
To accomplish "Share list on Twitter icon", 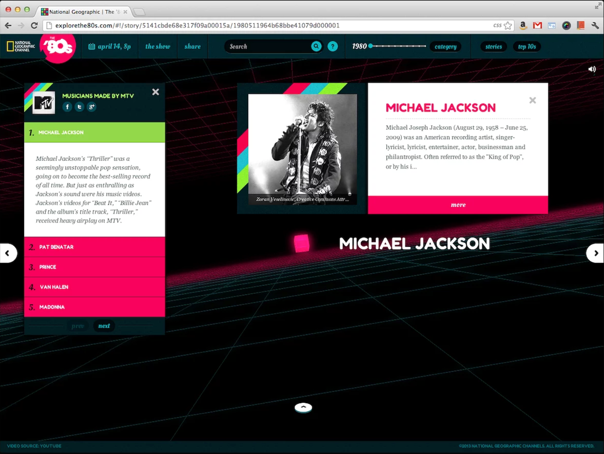I will (x=79, y=107).
